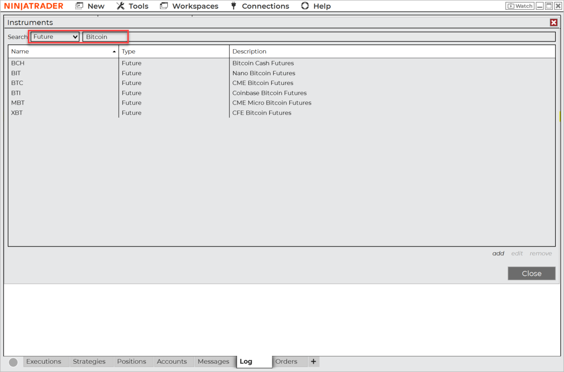This screenshot has height=372, width=564.
Task: Switch to the Orders tab
Action: point(287,361)
